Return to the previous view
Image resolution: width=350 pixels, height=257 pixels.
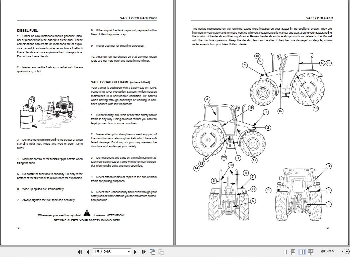(x=152, y=252)
